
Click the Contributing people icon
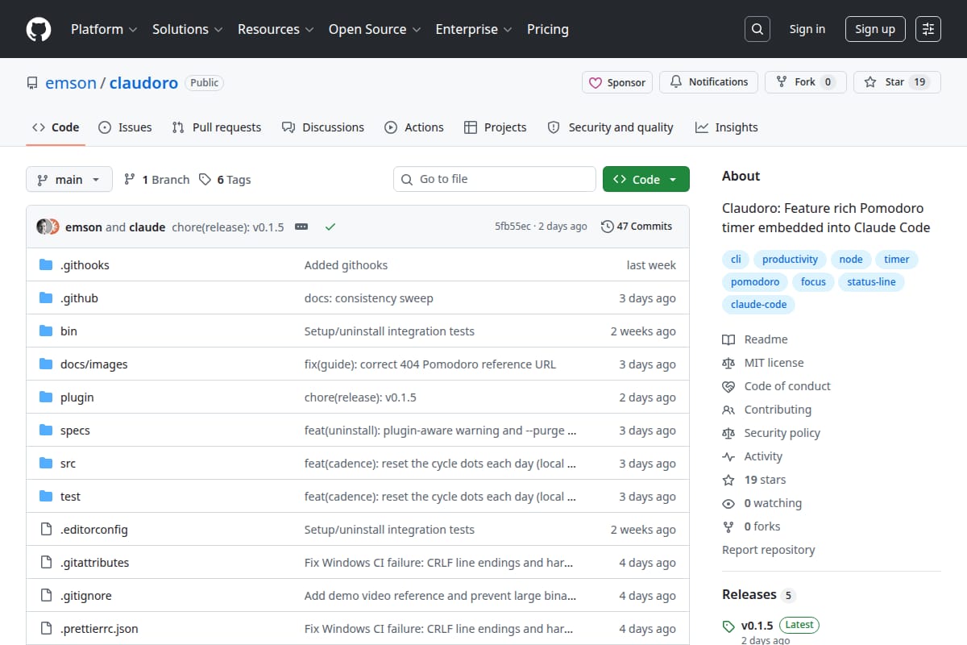(728, 410)
